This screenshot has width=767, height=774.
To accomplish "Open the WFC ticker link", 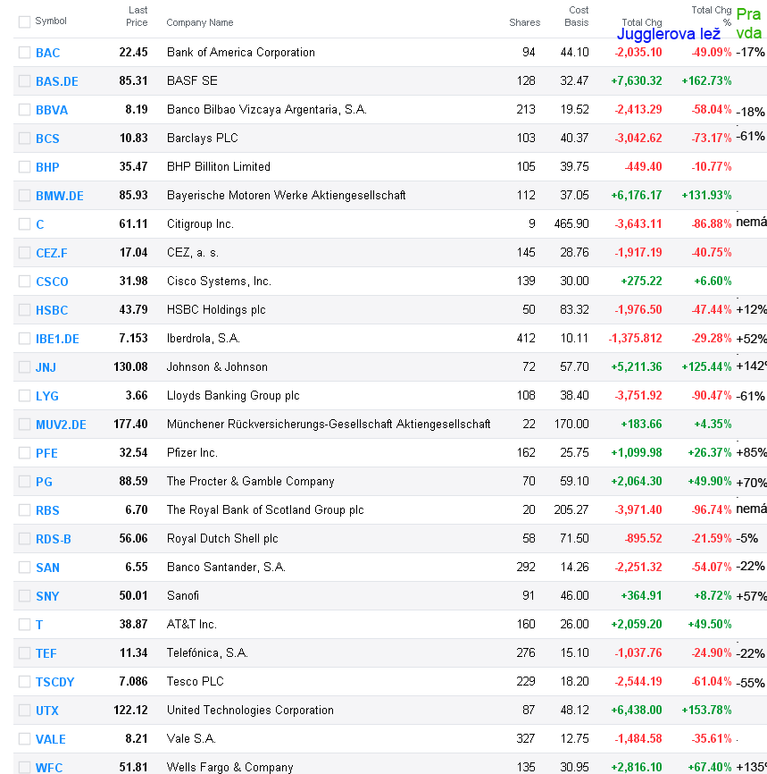I will tap(49, 768).
